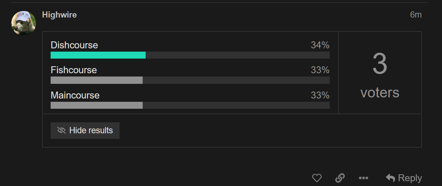The image size is (442, 186).
Task: Click the 33% Maincourse percentage
Action: tap(320, 95)
